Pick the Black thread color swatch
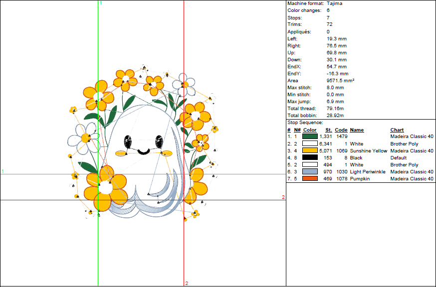 [310, 157]
